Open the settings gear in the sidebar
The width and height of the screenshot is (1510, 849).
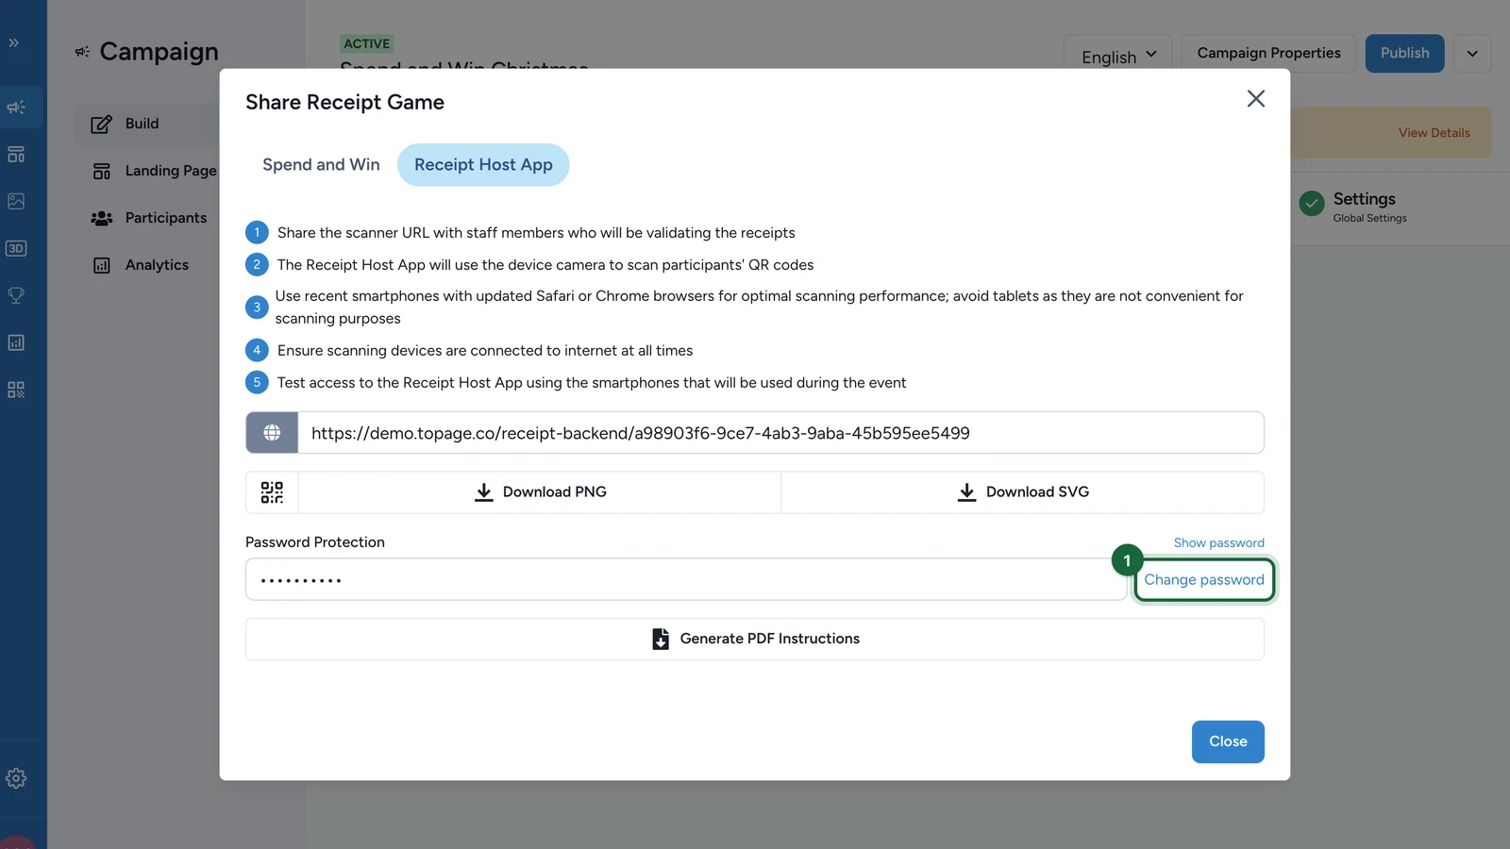click(x=16, y=778)
